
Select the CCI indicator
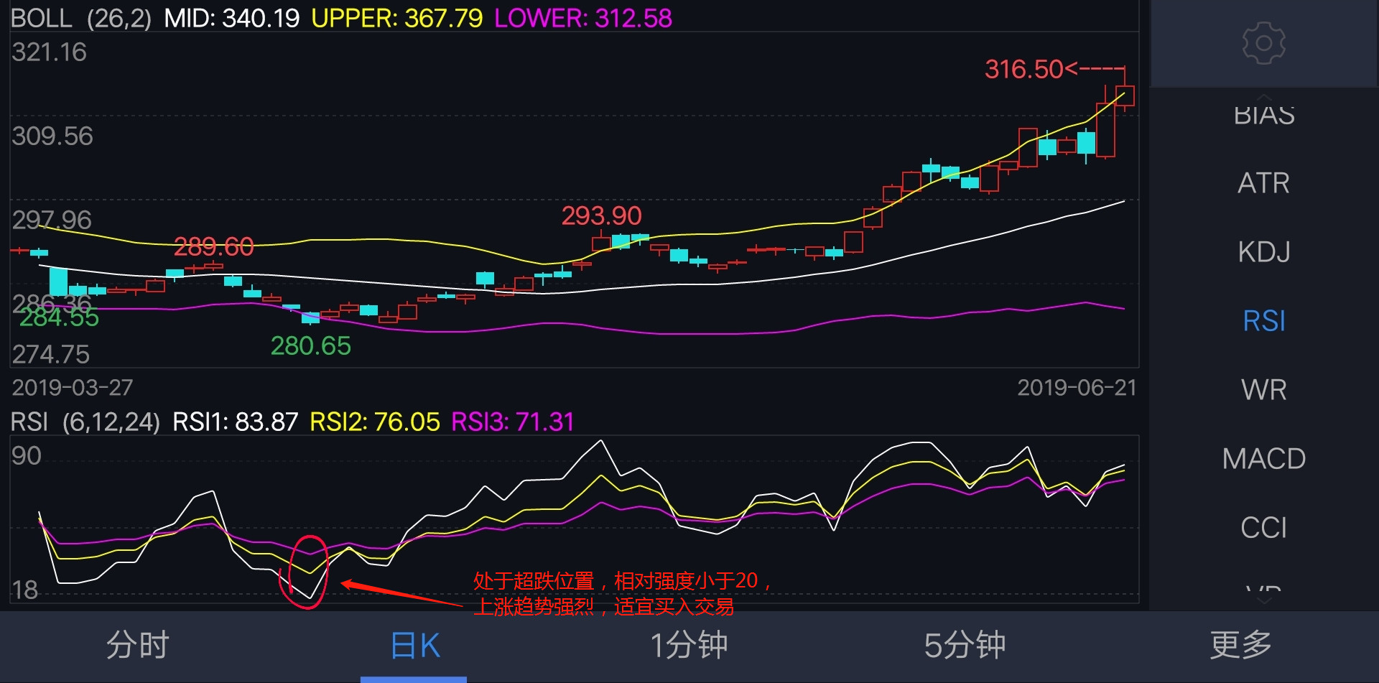pyautogui.click(x=1263, y=527)
